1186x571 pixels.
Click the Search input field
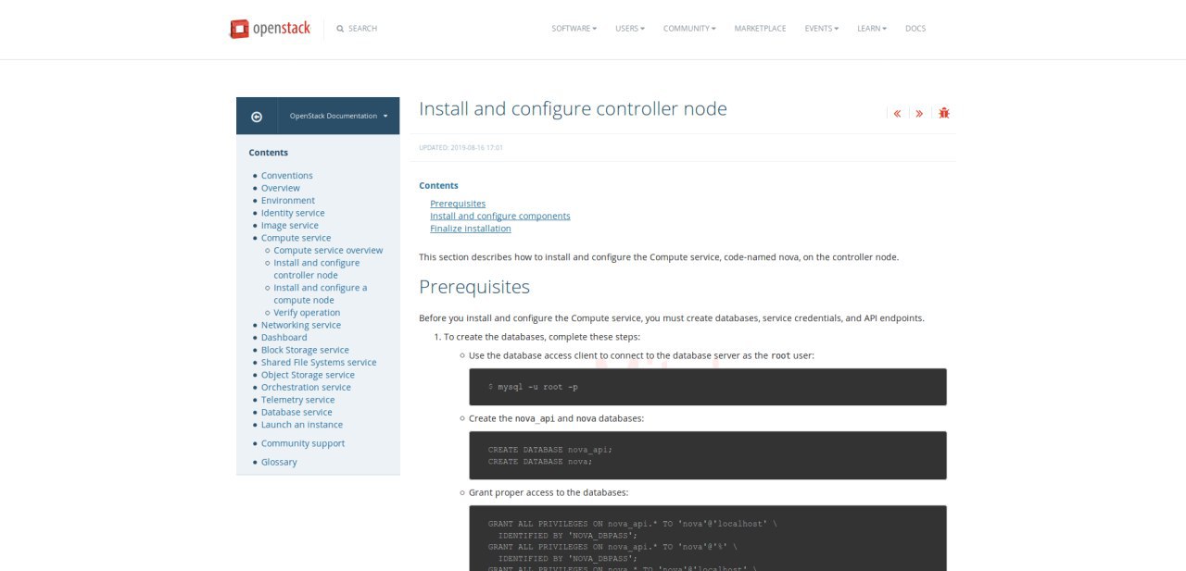coord(362,29)
